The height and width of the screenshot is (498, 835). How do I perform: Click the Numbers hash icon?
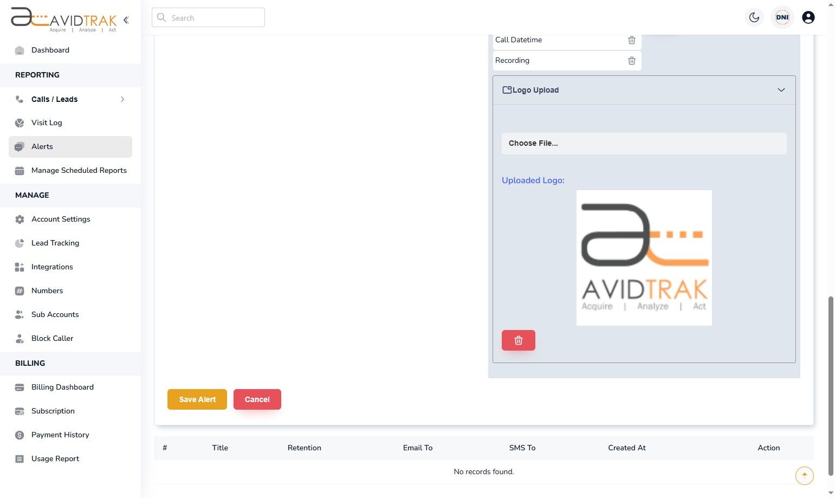pos(20,291)
